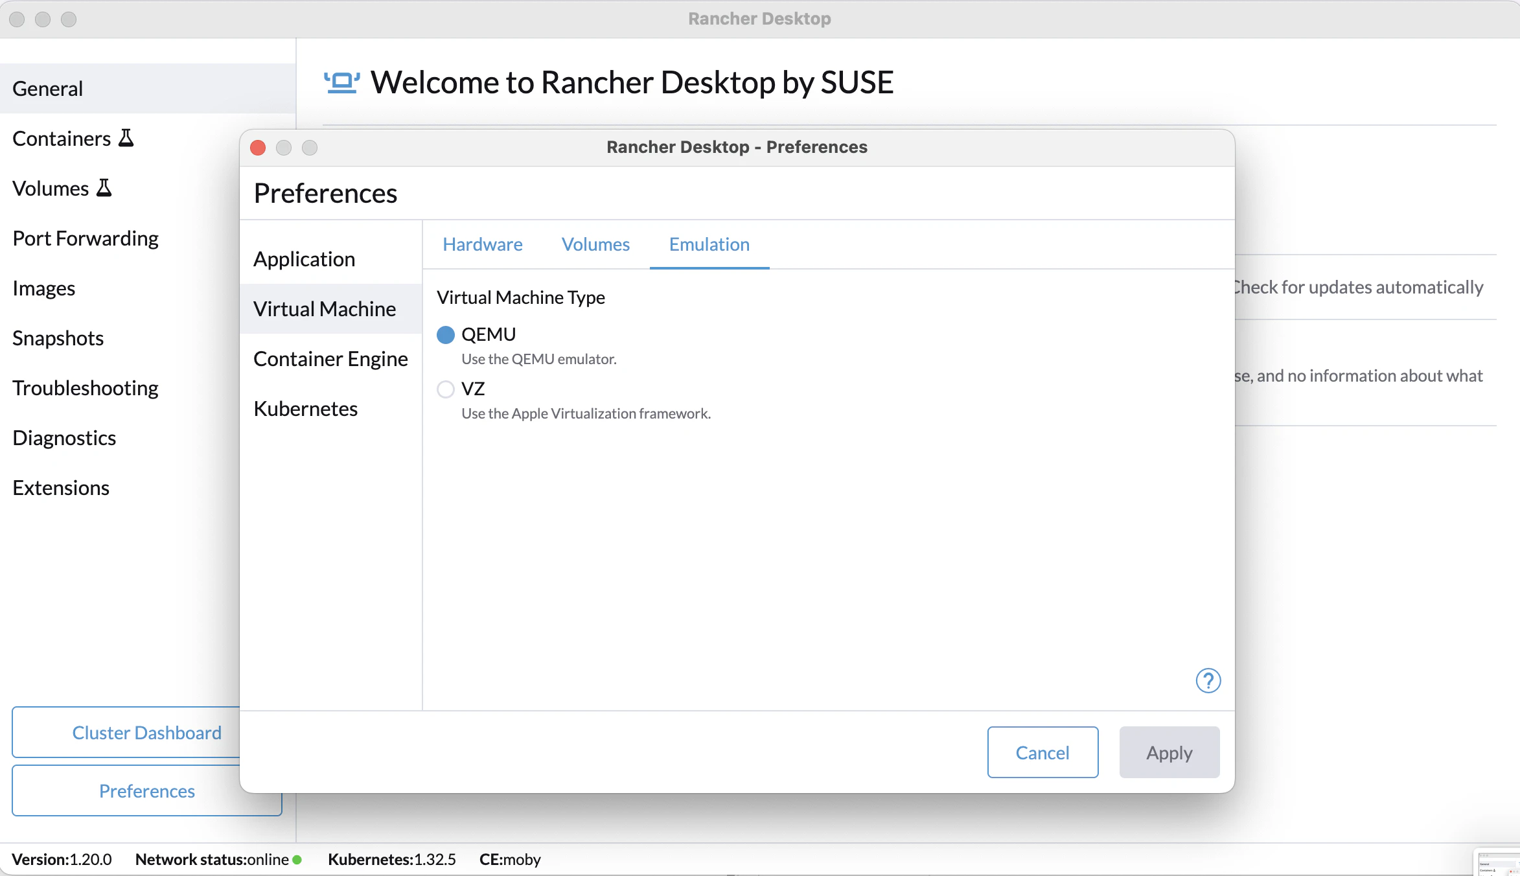This screenshot has width=1520, height=876.
Task: Go to General in the main sidebar
Action: pos(148,89)
